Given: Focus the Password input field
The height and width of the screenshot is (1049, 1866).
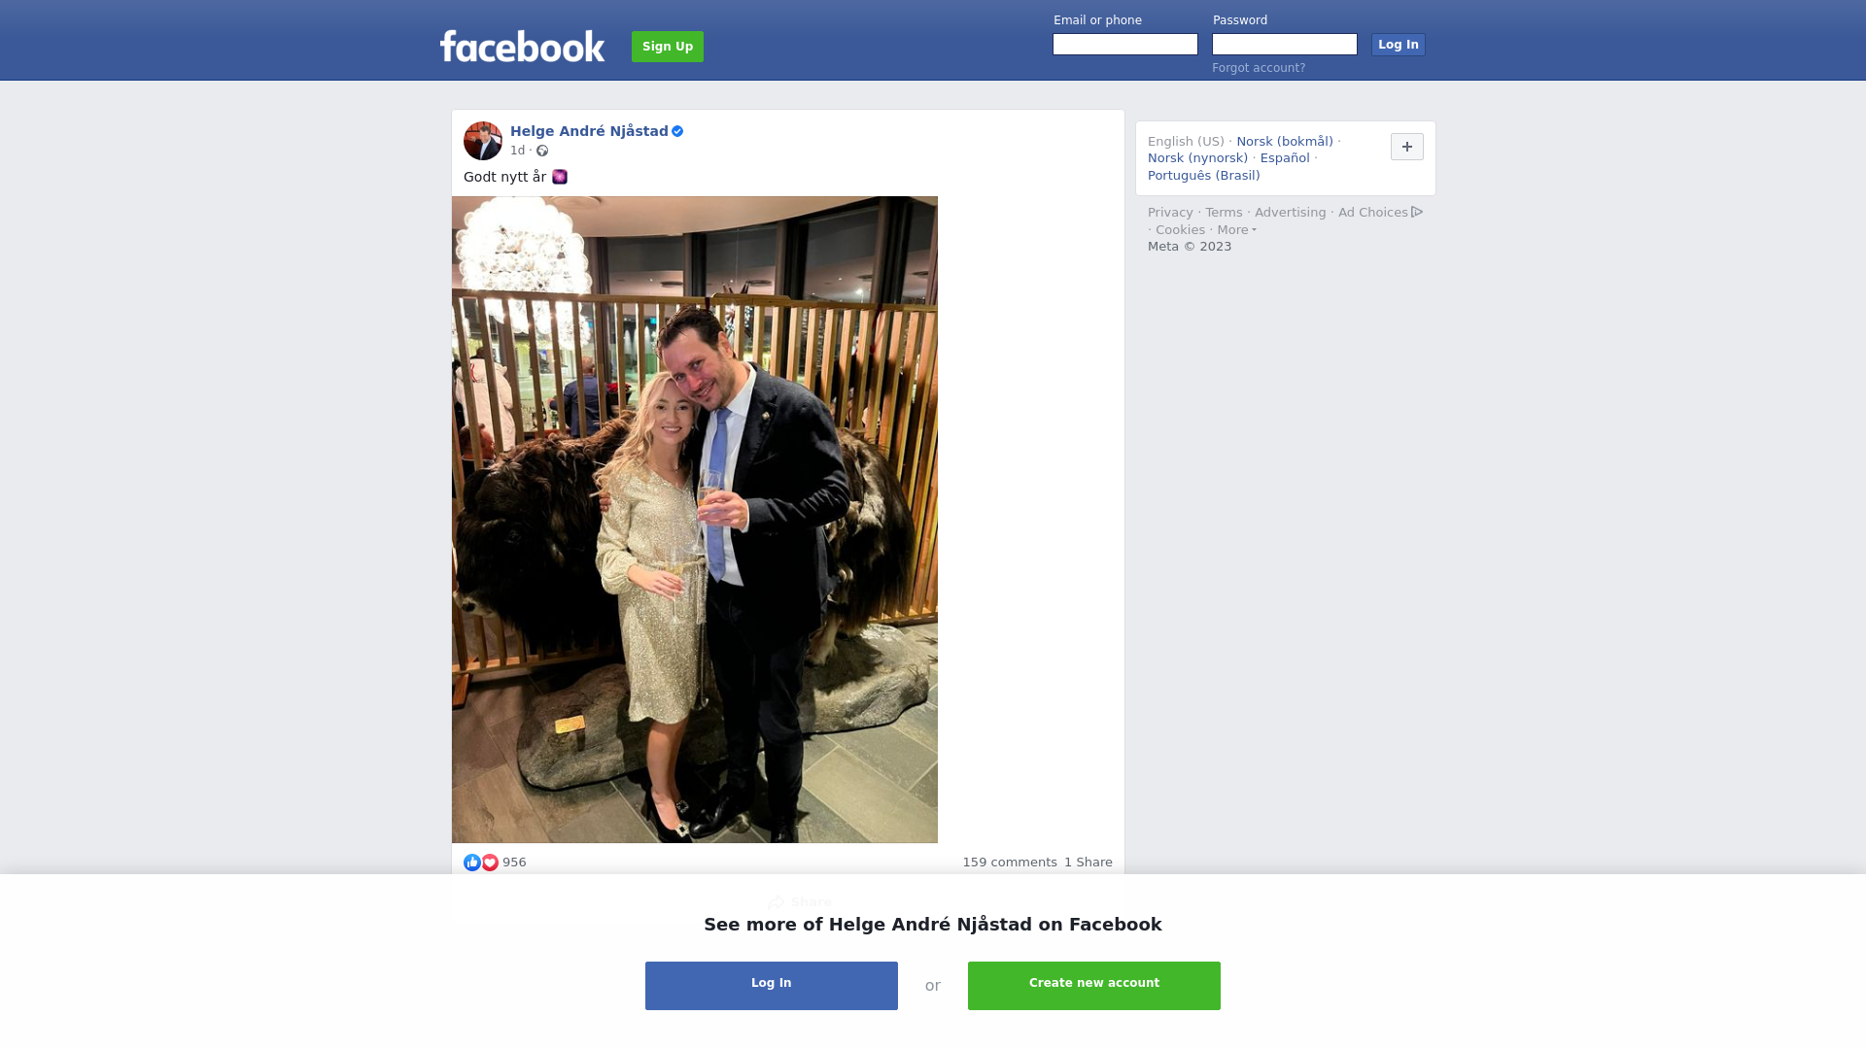Looking at the screenshot, I should click(x=1285, y=45).
